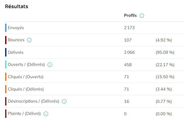
Task: Select the Délivrés row label
Action: click(15, 52)
